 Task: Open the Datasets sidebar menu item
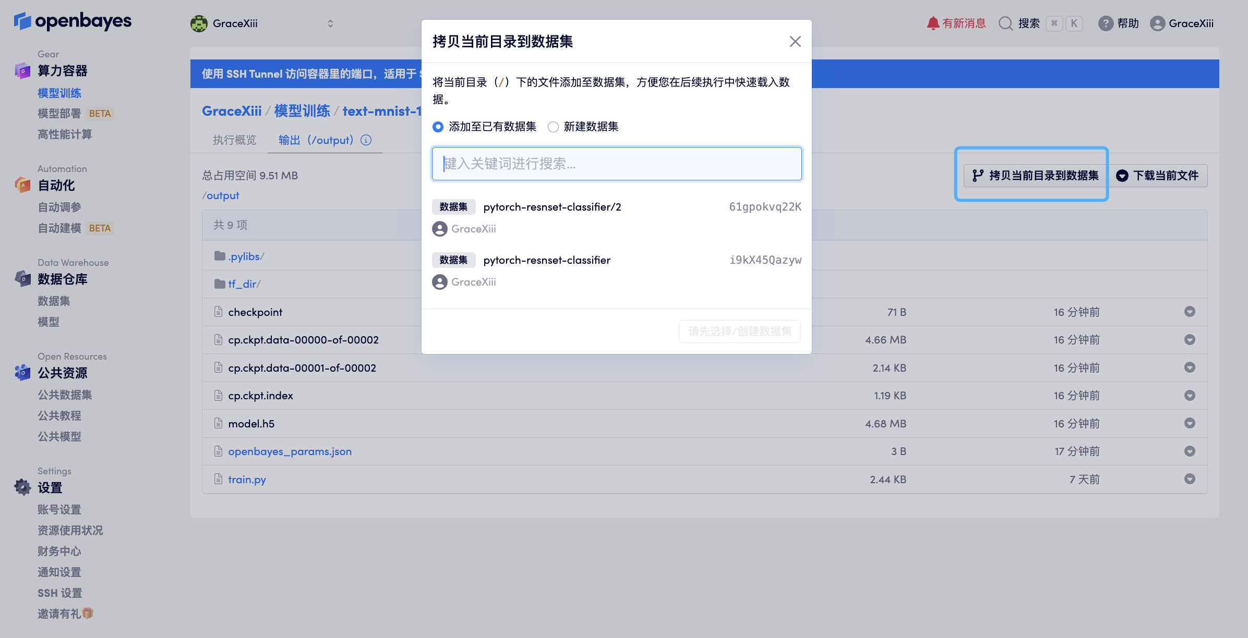pyautogui.click(x=54, y=301)
